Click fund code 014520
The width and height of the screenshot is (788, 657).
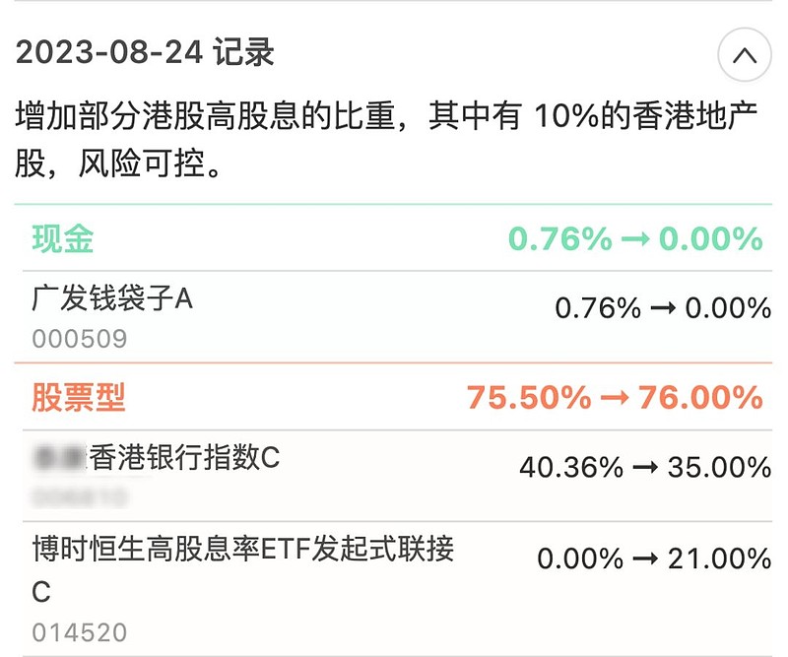80,633
